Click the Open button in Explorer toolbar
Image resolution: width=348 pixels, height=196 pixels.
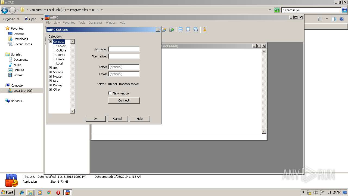pyautogui.click(x=30, y=19)
